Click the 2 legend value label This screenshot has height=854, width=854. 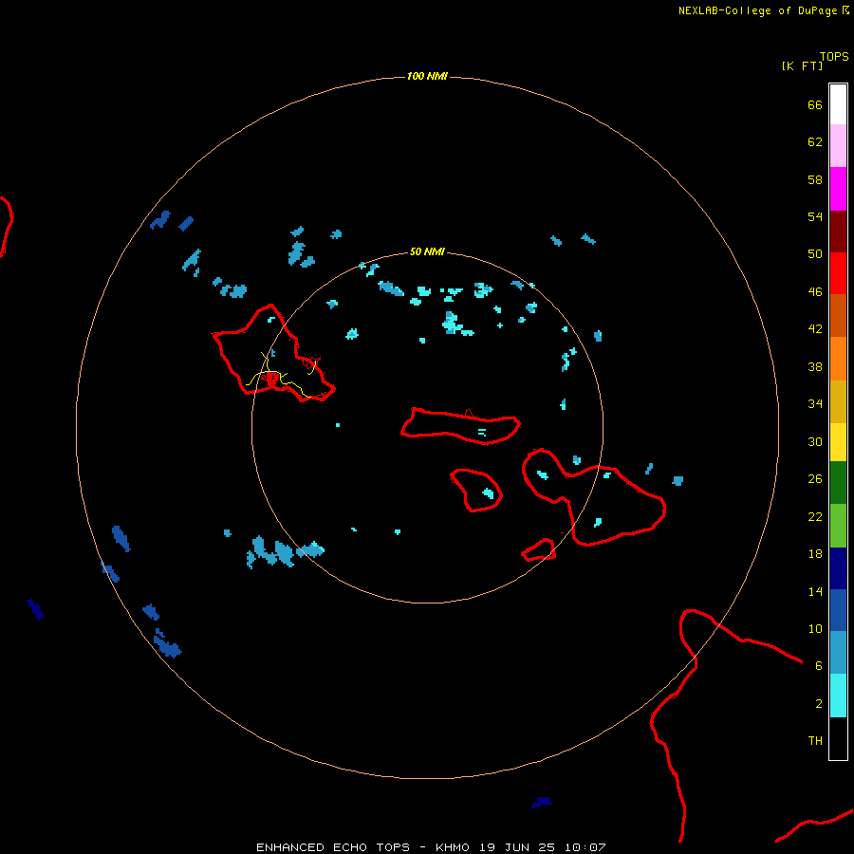coord(819,704)
